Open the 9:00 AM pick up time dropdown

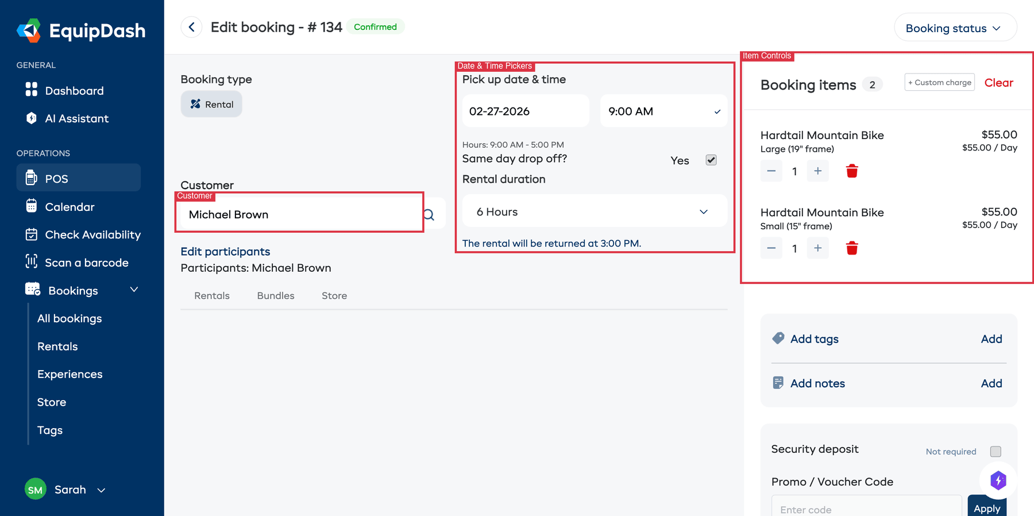point(663,111)
